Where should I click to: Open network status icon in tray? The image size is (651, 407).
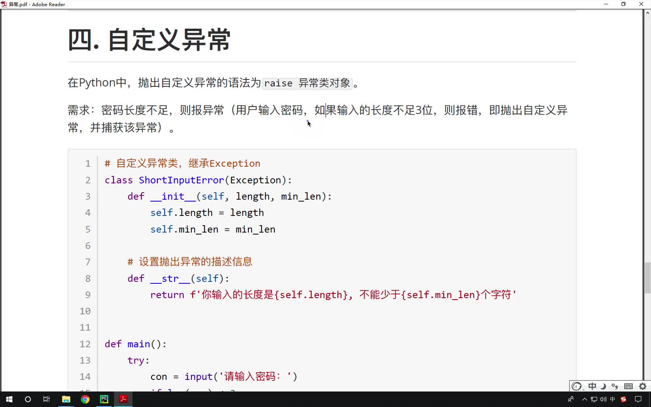click(x=594, y=399)
